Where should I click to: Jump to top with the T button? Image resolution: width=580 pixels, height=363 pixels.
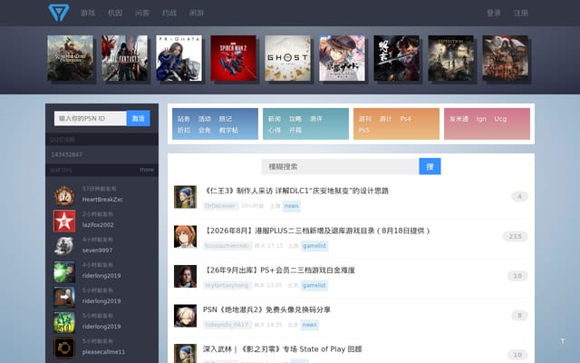(563, 341)
